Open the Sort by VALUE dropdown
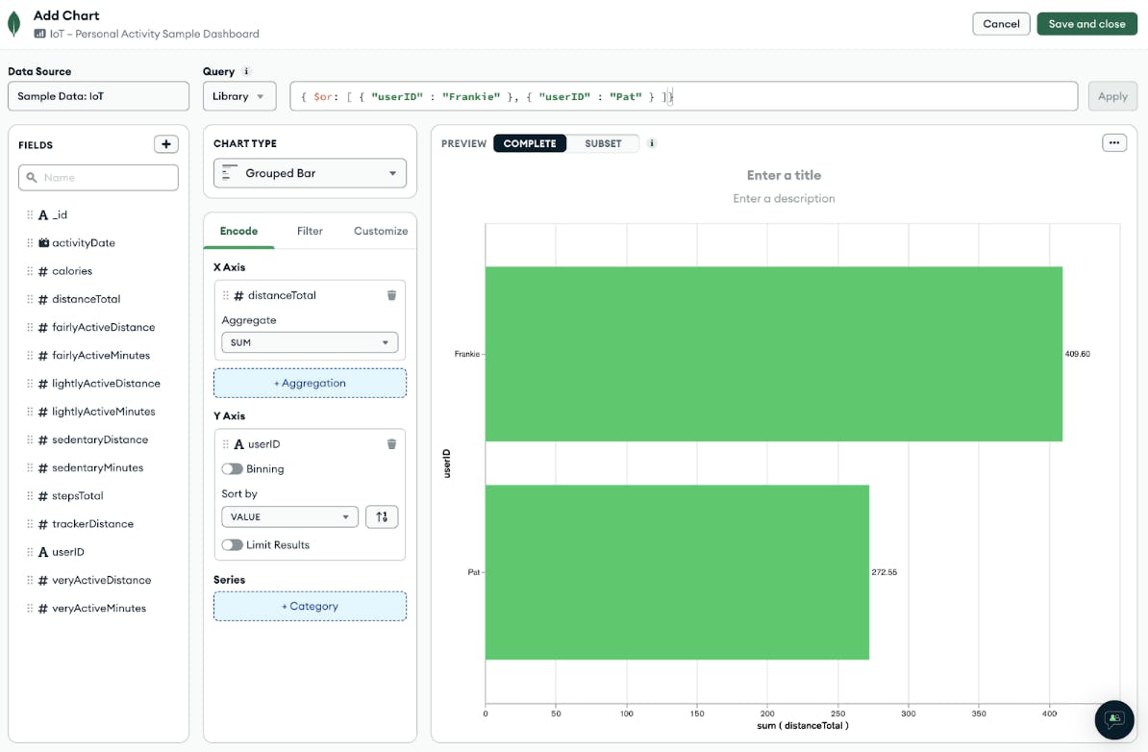Image resolution: width=1148 pixels, height=752 pixels. tap(289, 516)
